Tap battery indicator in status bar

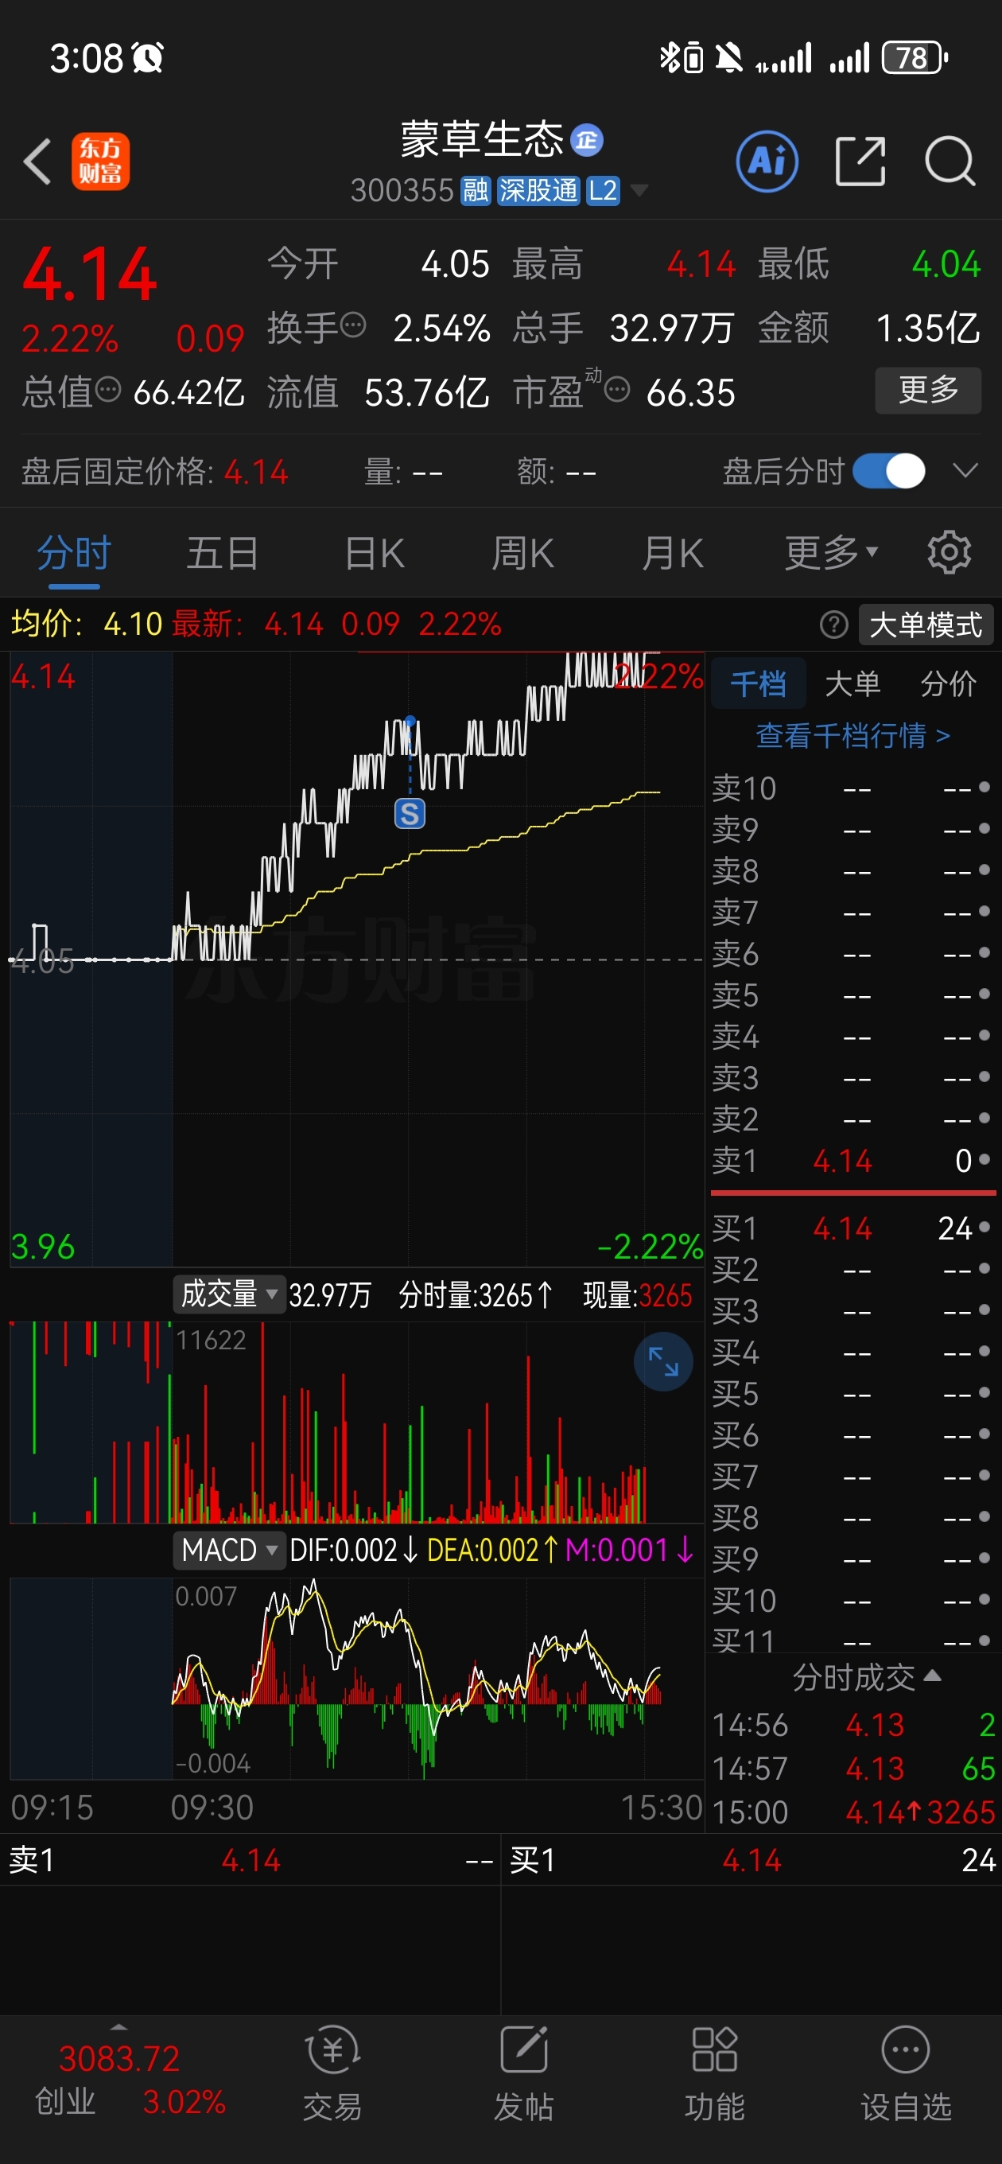[915, 58]
